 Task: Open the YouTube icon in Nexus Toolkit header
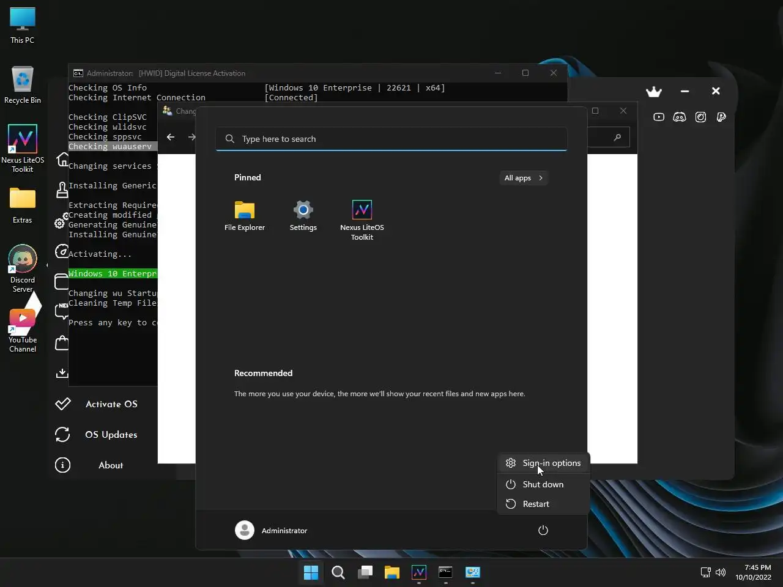[659, 117]
